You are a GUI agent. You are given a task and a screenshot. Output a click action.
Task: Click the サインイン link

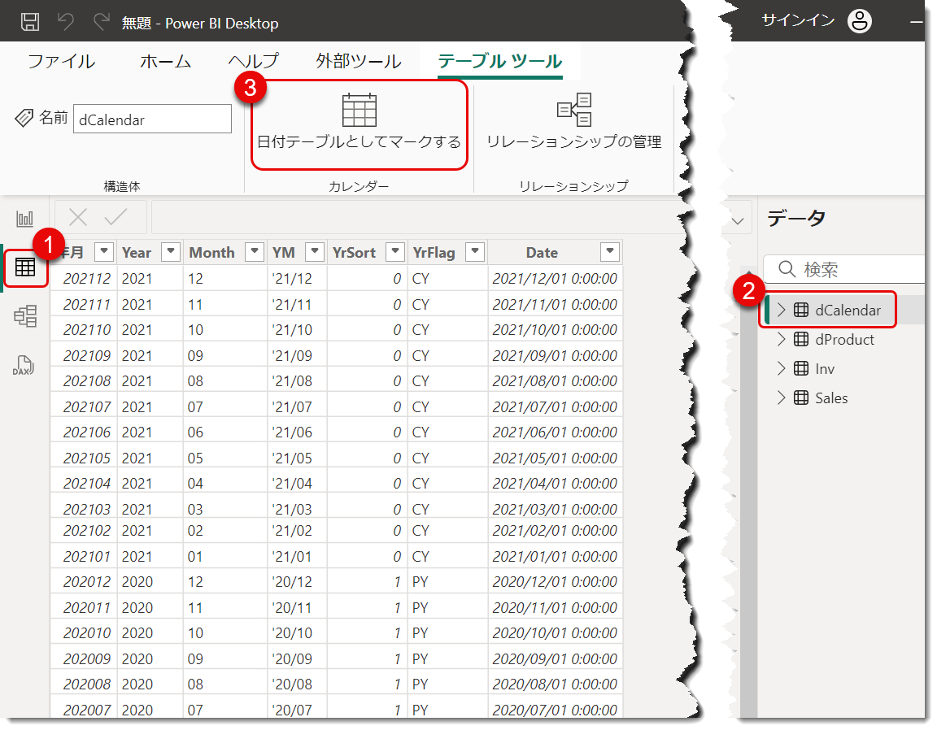(799, 20)
